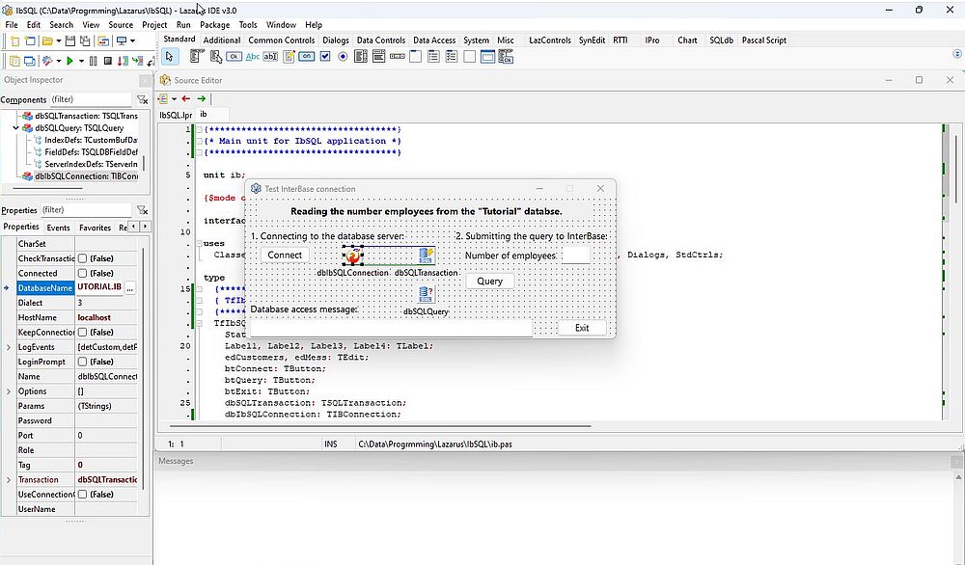The image size is (965, 565).
Task: Click the Step Over green arrow icon
Action: [x=137, y=61]
